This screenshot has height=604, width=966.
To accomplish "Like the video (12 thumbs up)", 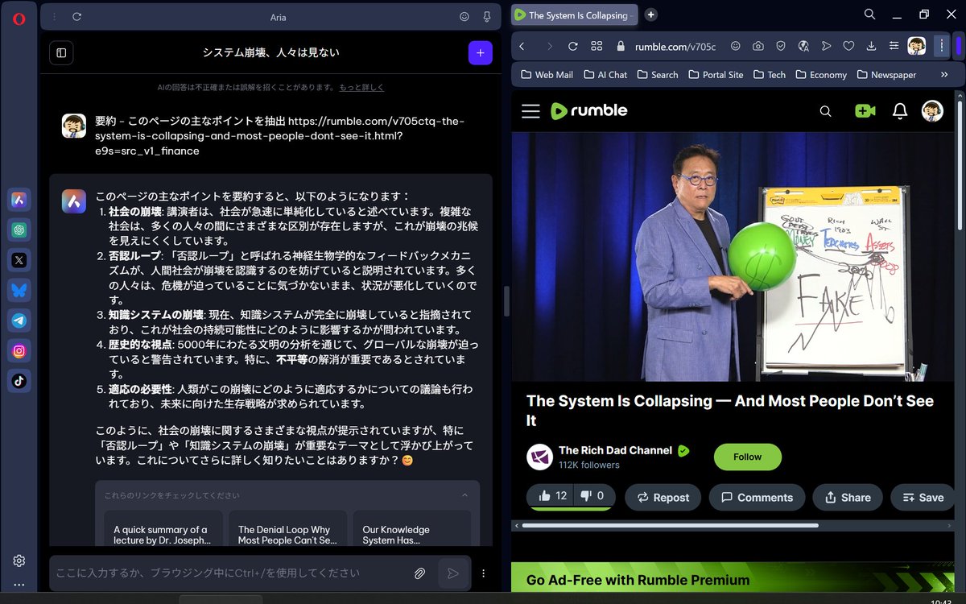I will 551,496.
